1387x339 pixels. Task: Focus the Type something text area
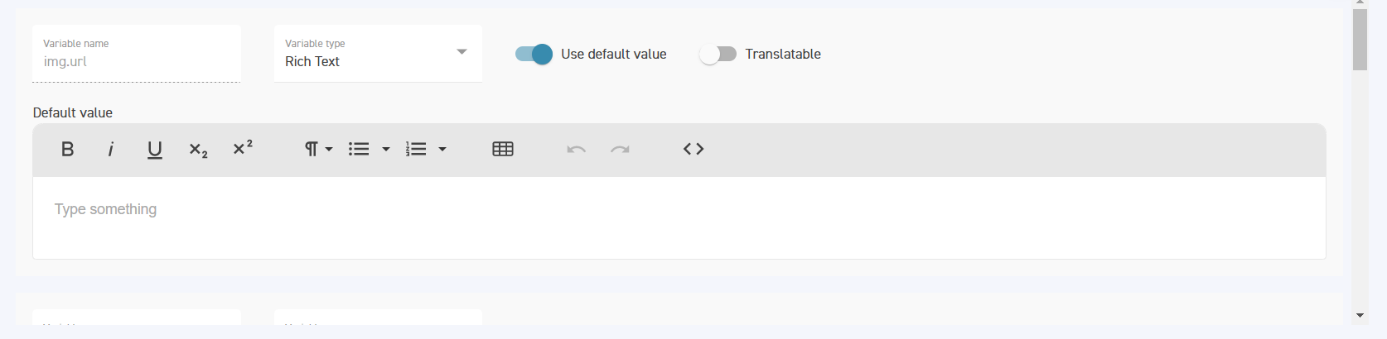(679, 217)
